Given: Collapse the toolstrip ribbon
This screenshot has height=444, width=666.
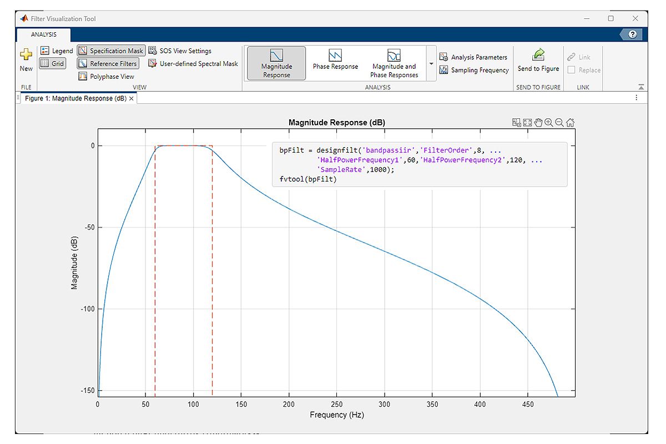Looking at the screenshot, I should point(641,87).
